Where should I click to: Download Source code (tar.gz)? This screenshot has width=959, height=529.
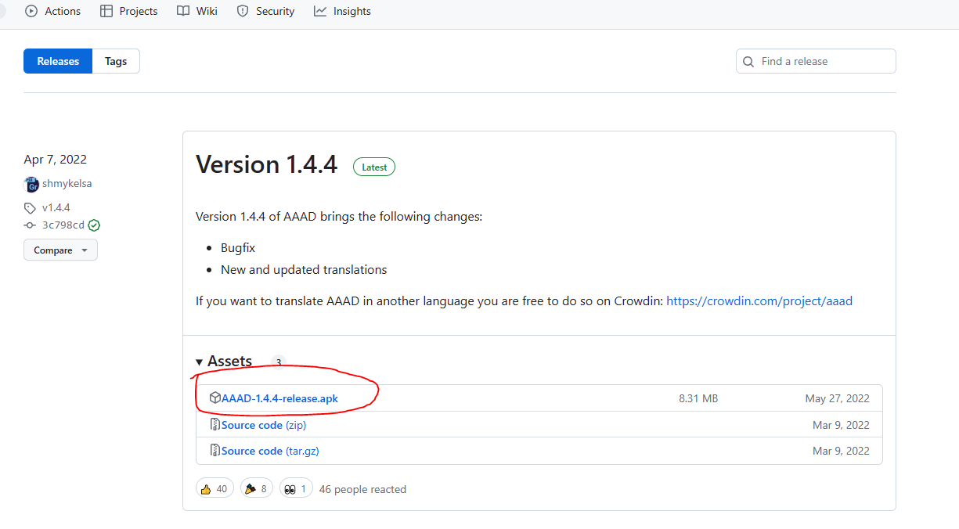[x=270, y=451]
